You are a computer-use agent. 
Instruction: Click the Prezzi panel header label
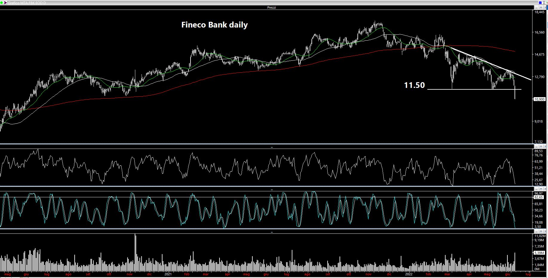[x=271, y=7]
